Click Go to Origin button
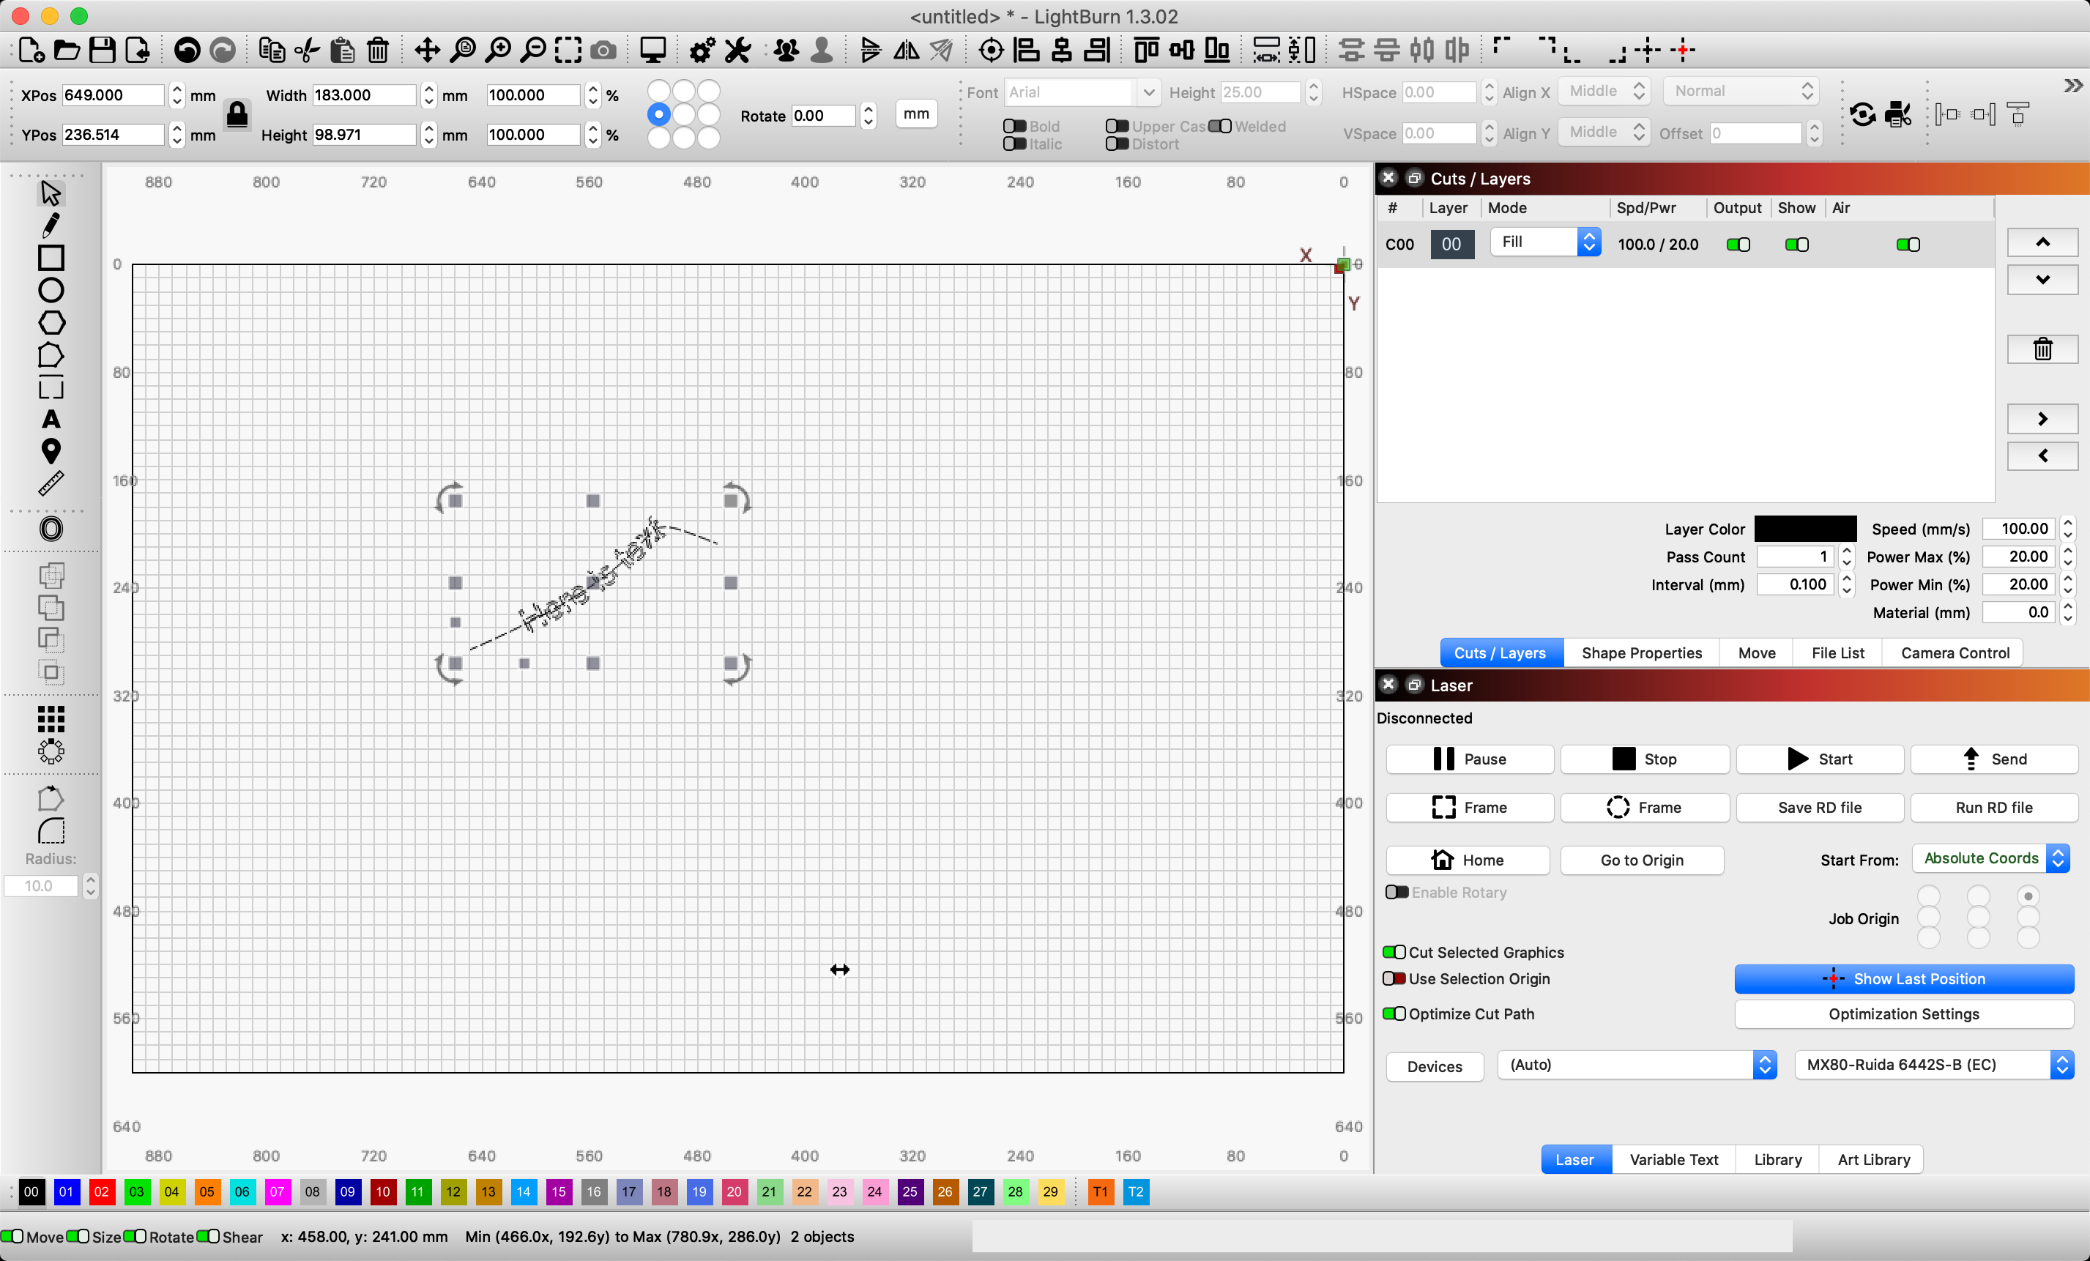The image size is (2090, 1261). click(x=1642, y=860)
